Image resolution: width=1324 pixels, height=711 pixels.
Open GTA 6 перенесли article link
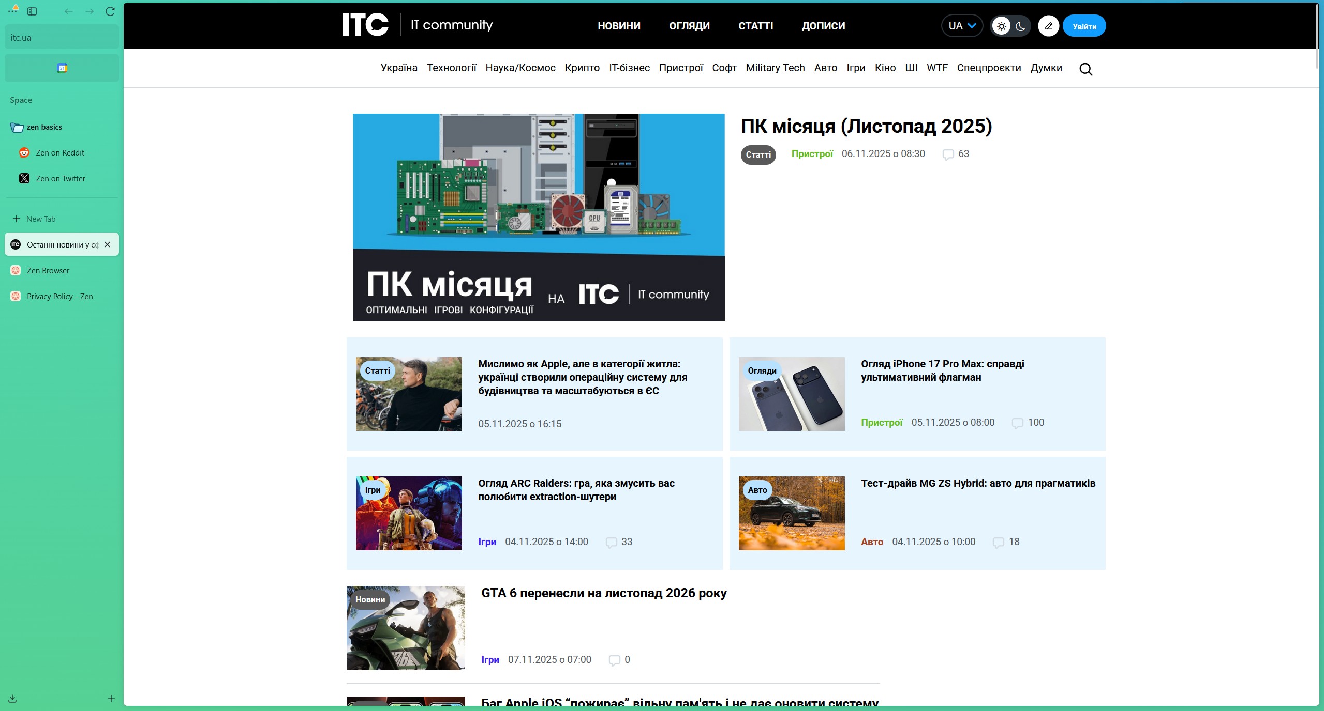click(x=603, y=593)
